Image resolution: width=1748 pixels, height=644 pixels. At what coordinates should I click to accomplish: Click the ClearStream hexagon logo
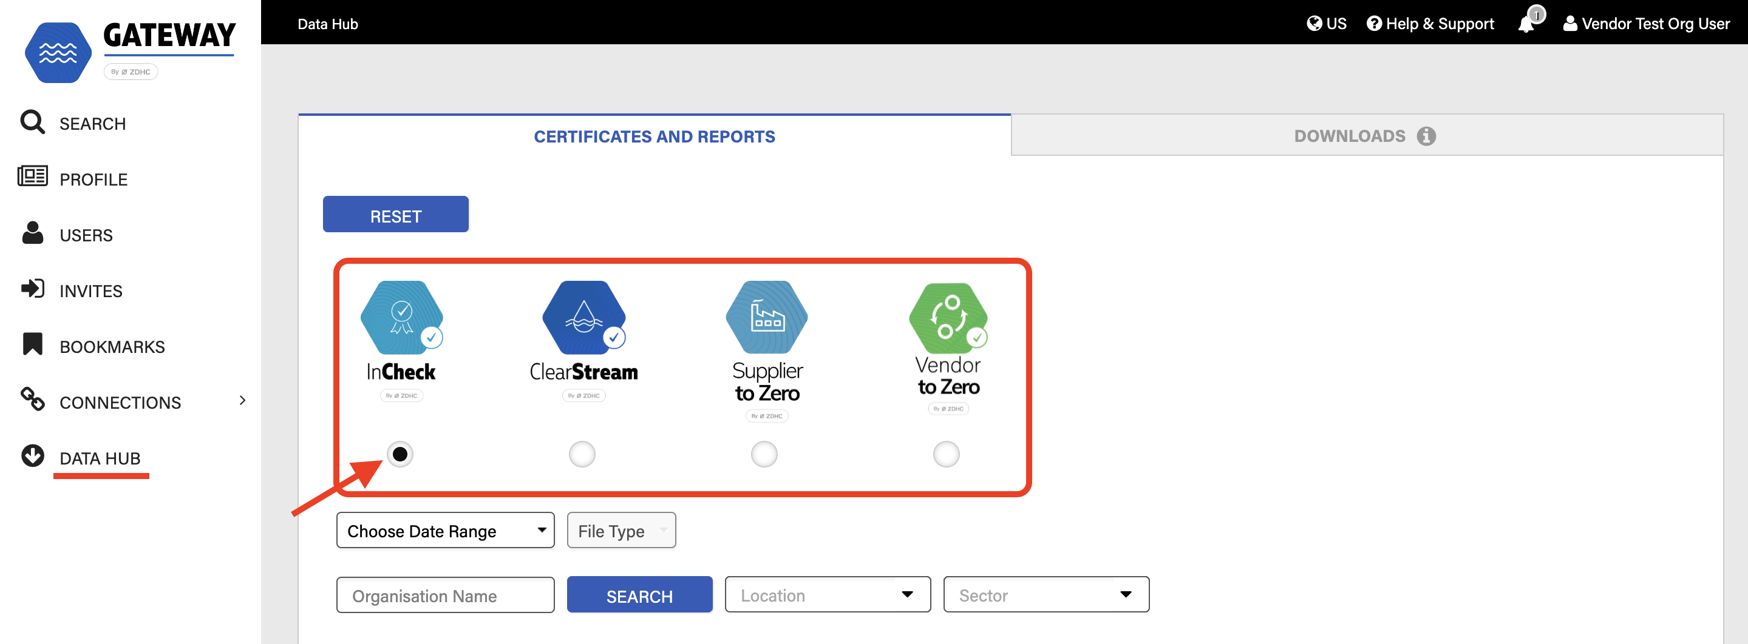pyautogui.click(x=583, y=317)
